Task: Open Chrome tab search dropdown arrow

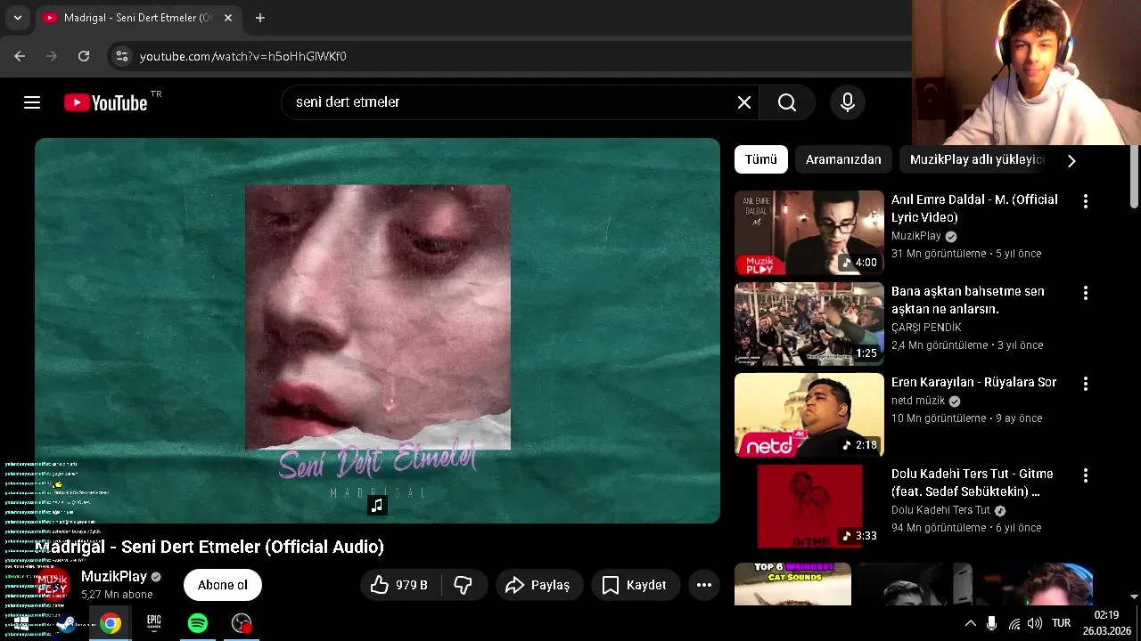Action: pos(17,18)
